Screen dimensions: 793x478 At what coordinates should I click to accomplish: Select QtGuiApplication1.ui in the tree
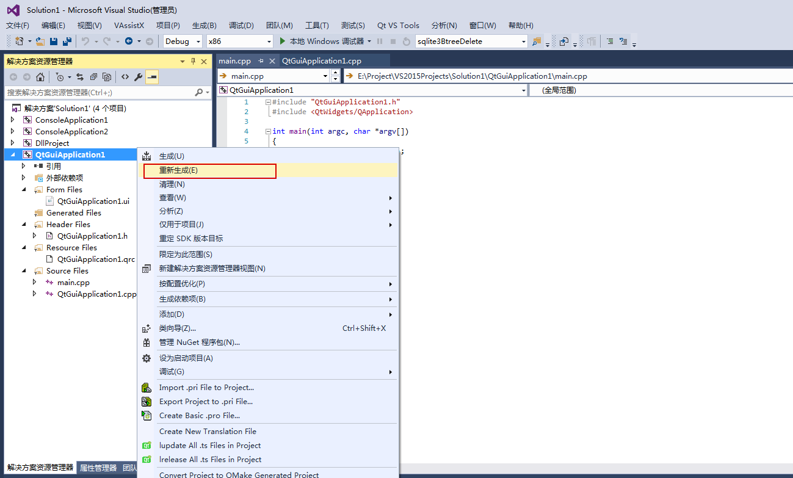tap(93, 201)
